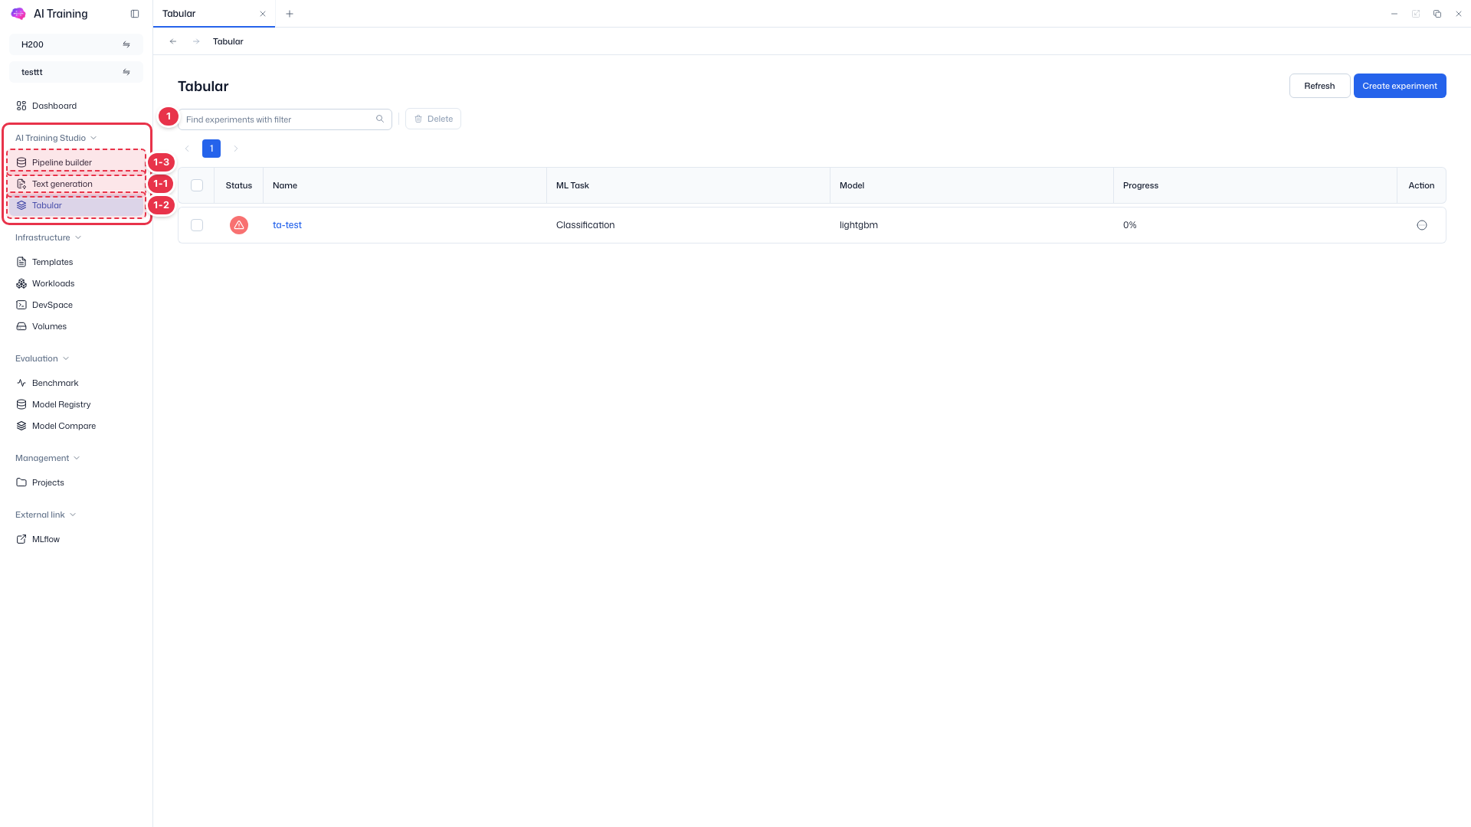Collapse the Evaluation section
This screenshot has width=1471, height=827.
click(x=42, y=358)
